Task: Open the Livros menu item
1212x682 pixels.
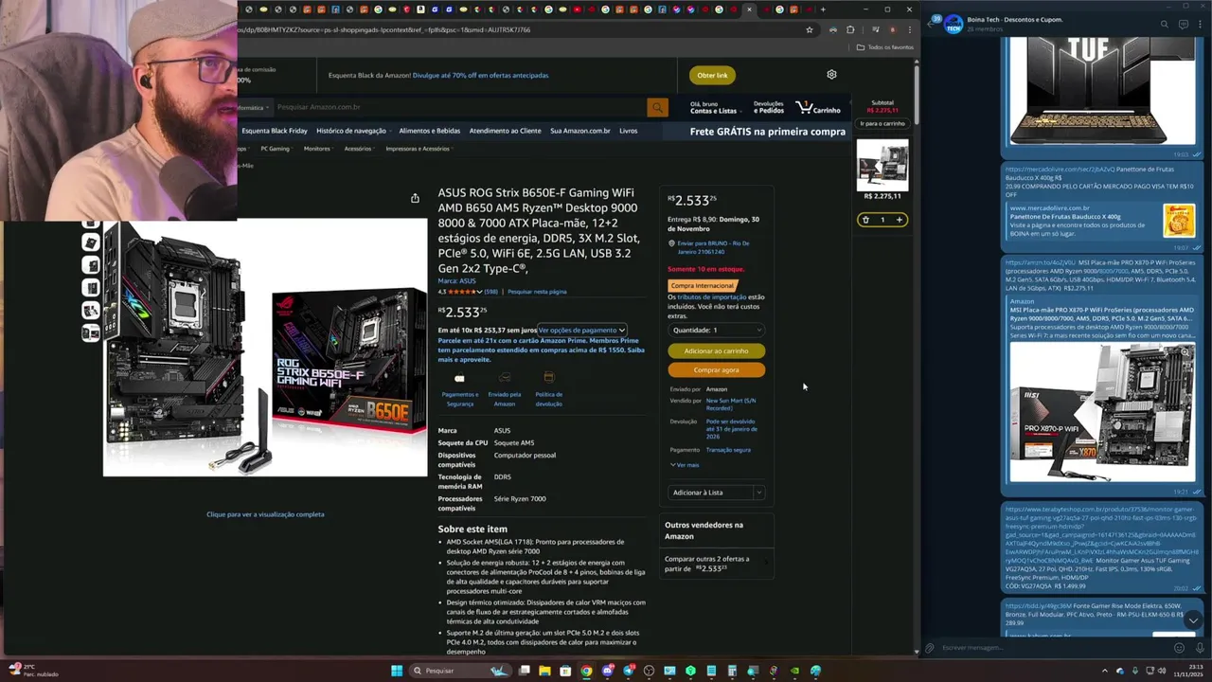Action: point(629,131)
